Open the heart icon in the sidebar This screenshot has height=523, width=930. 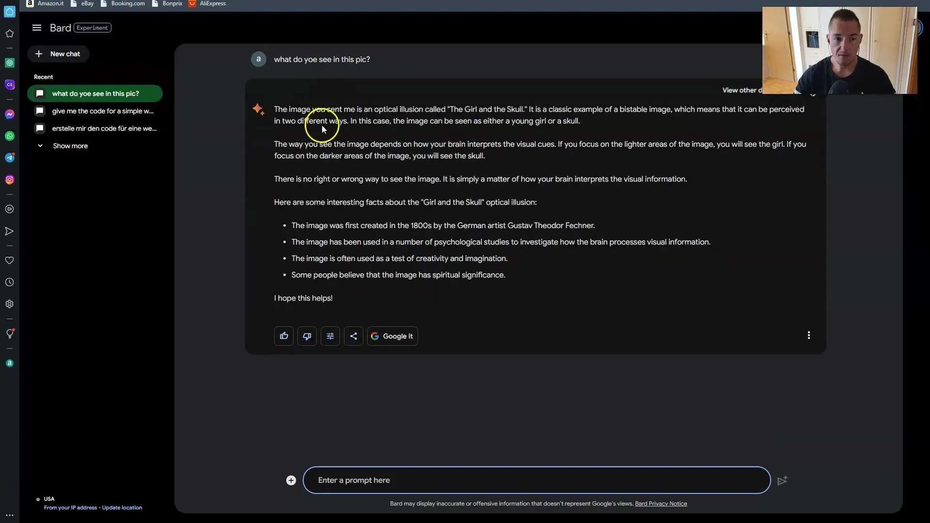(x=10, y=261)
